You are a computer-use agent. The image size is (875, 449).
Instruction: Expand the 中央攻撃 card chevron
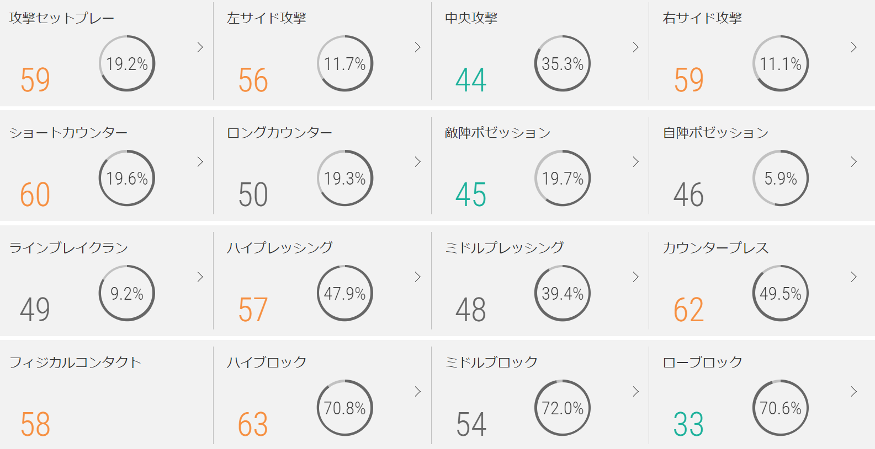point(636,47)
